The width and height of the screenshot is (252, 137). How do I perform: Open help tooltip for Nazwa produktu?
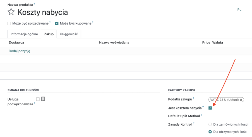(x=34, y=4)
